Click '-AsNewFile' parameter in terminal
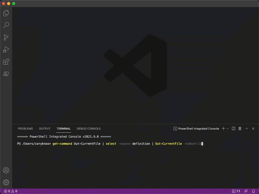The height and width of the screenshot is (194, 259). (192, 144)
